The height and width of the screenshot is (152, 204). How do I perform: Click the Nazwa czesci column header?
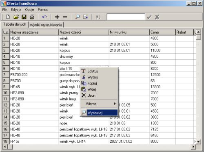(x=84, y=32)
